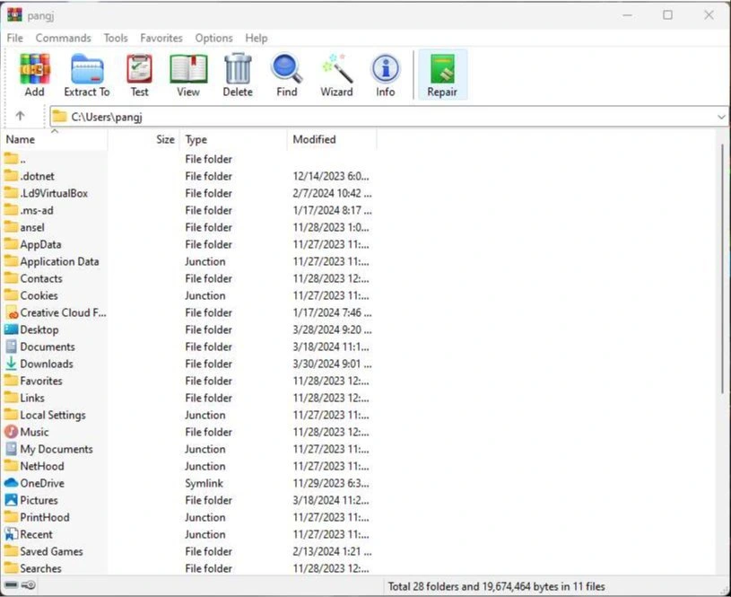The image size is (731, 597).
Task: Select the AppData folder name
Action: point(40,244)
